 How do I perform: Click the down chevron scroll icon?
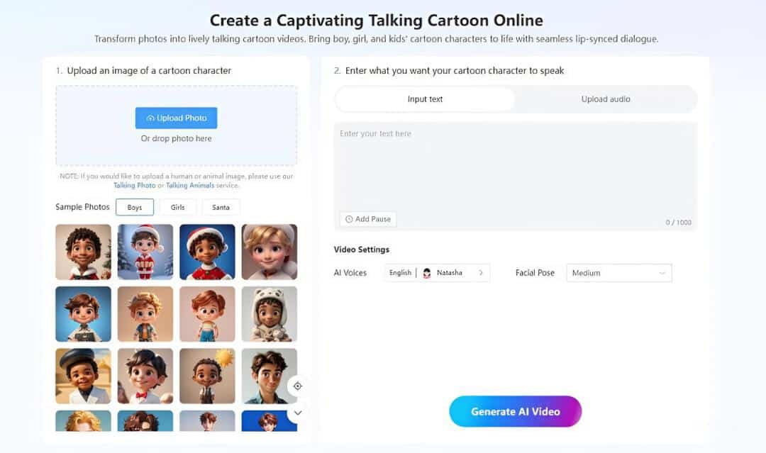(x=298, y=412)
